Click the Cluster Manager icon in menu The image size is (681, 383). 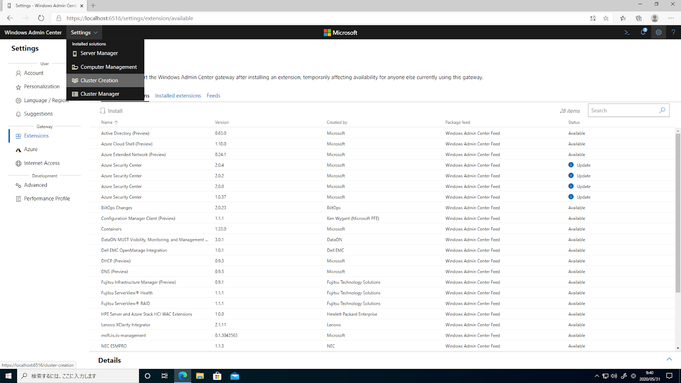75,94
